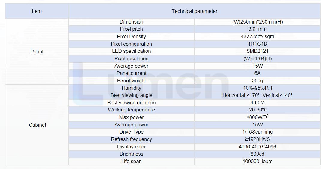The height and width of the screenshot is (169, 321).
Task: Click the Dimension row label
Action: pyautogui.click(x=132, y=22)
